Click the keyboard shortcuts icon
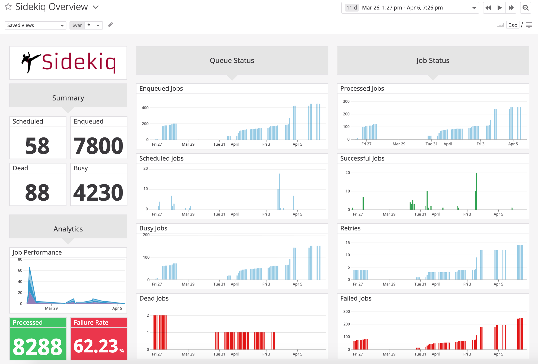 [500, 25]
